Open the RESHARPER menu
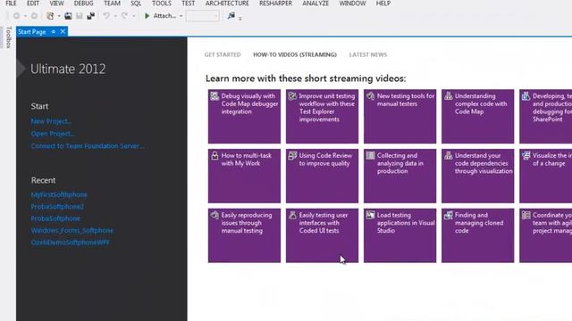Image resolution: width=572 pixels, height=321 pixels. pos(276,4)
